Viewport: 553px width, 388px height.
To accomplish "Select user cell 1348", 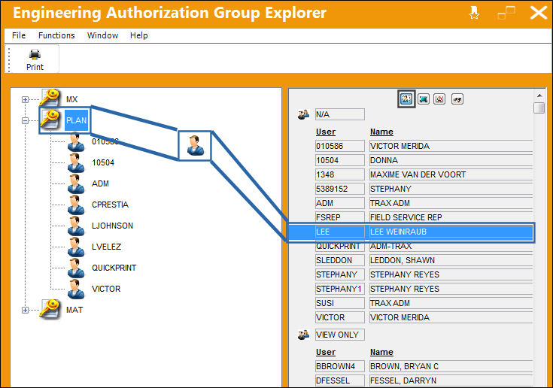I will click(x=339, y=174).
